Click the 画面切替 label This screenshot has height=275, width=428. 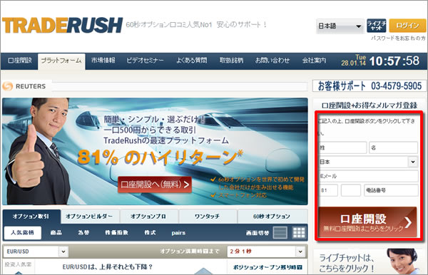(258, 233)
